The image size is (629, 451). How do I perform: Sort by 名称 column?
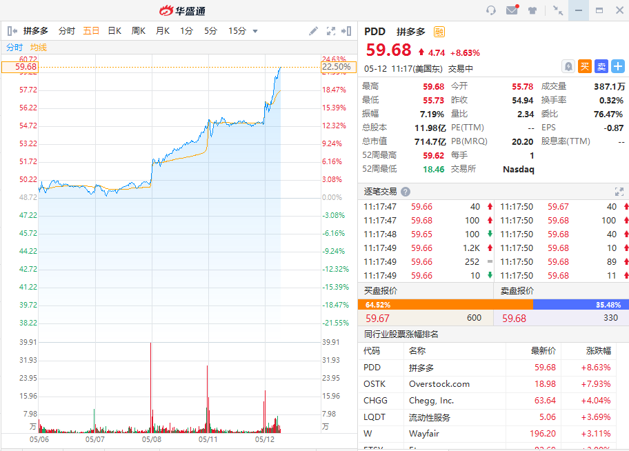pyautogui.click(x=417, y=351)
